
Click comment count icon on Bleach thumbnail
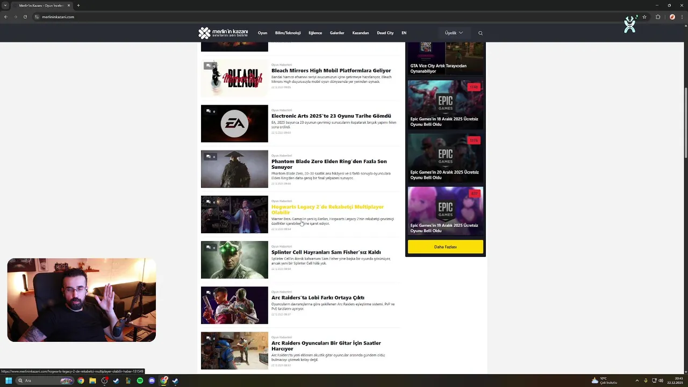tap(210, 66)
